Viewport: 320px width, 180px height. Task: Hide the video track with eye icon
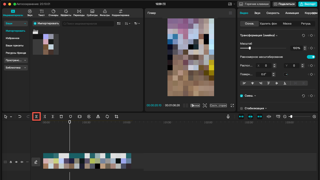pyautogui.click(x=16, y=162)
